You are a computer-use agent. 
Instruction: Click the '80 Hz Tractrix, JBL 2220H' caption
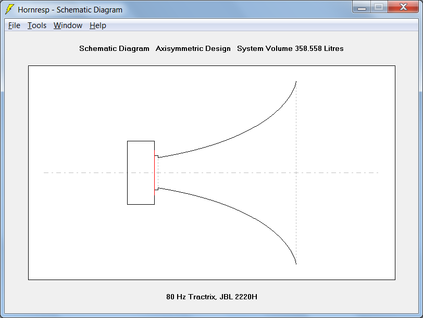(212, 297)
